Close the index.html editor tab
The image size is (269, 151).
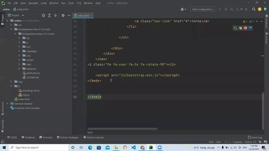91,16
